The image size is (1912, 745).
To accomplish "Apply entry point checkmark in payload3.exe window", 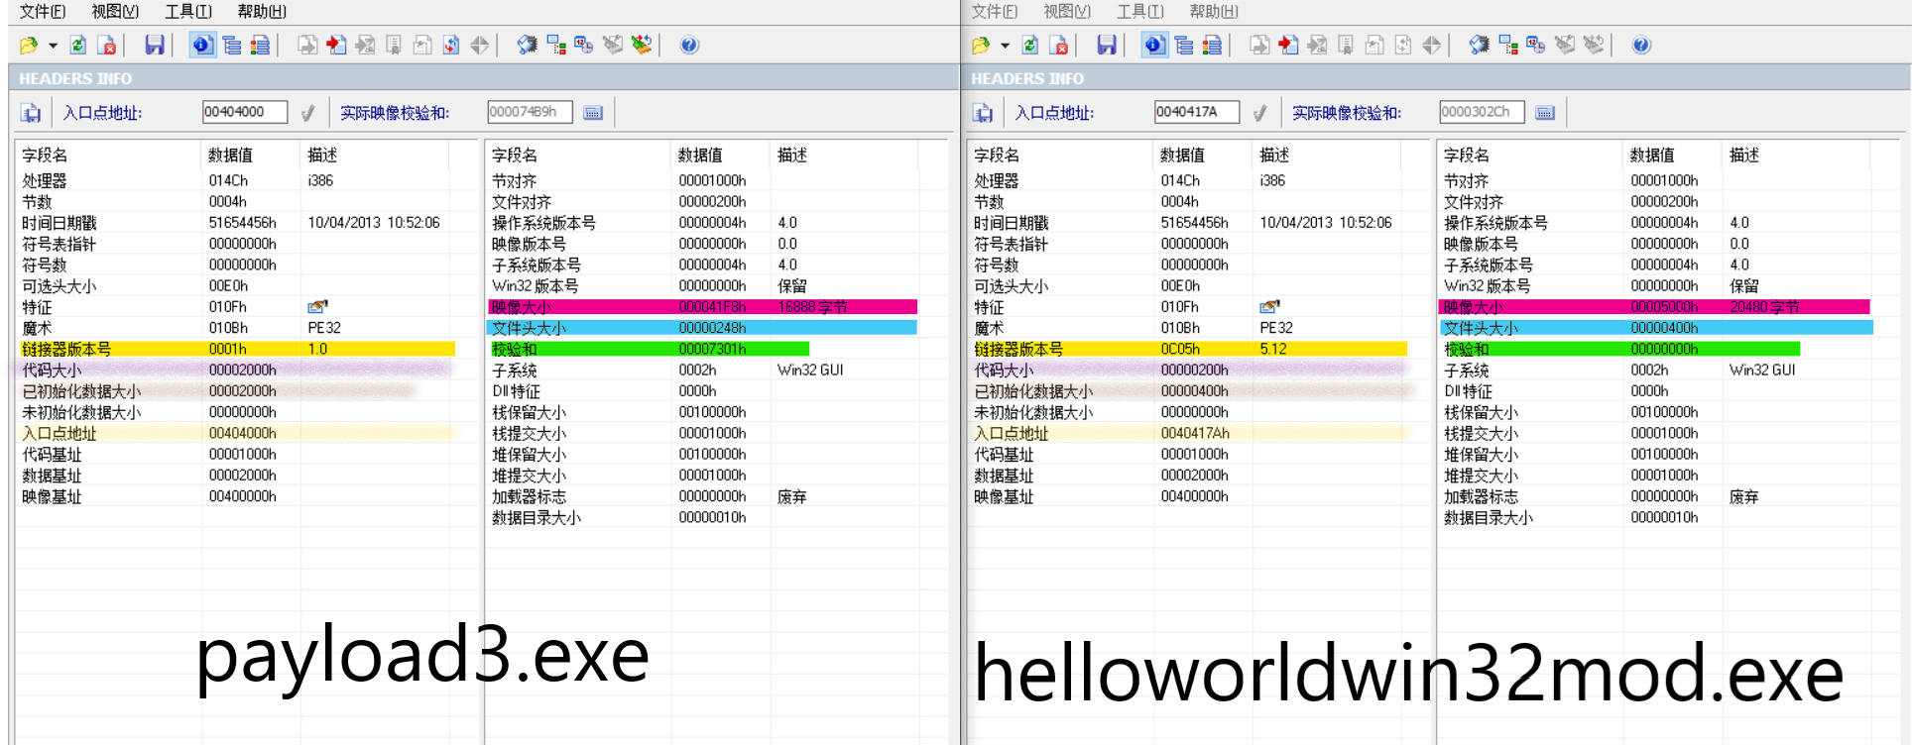I will (307, 113).
